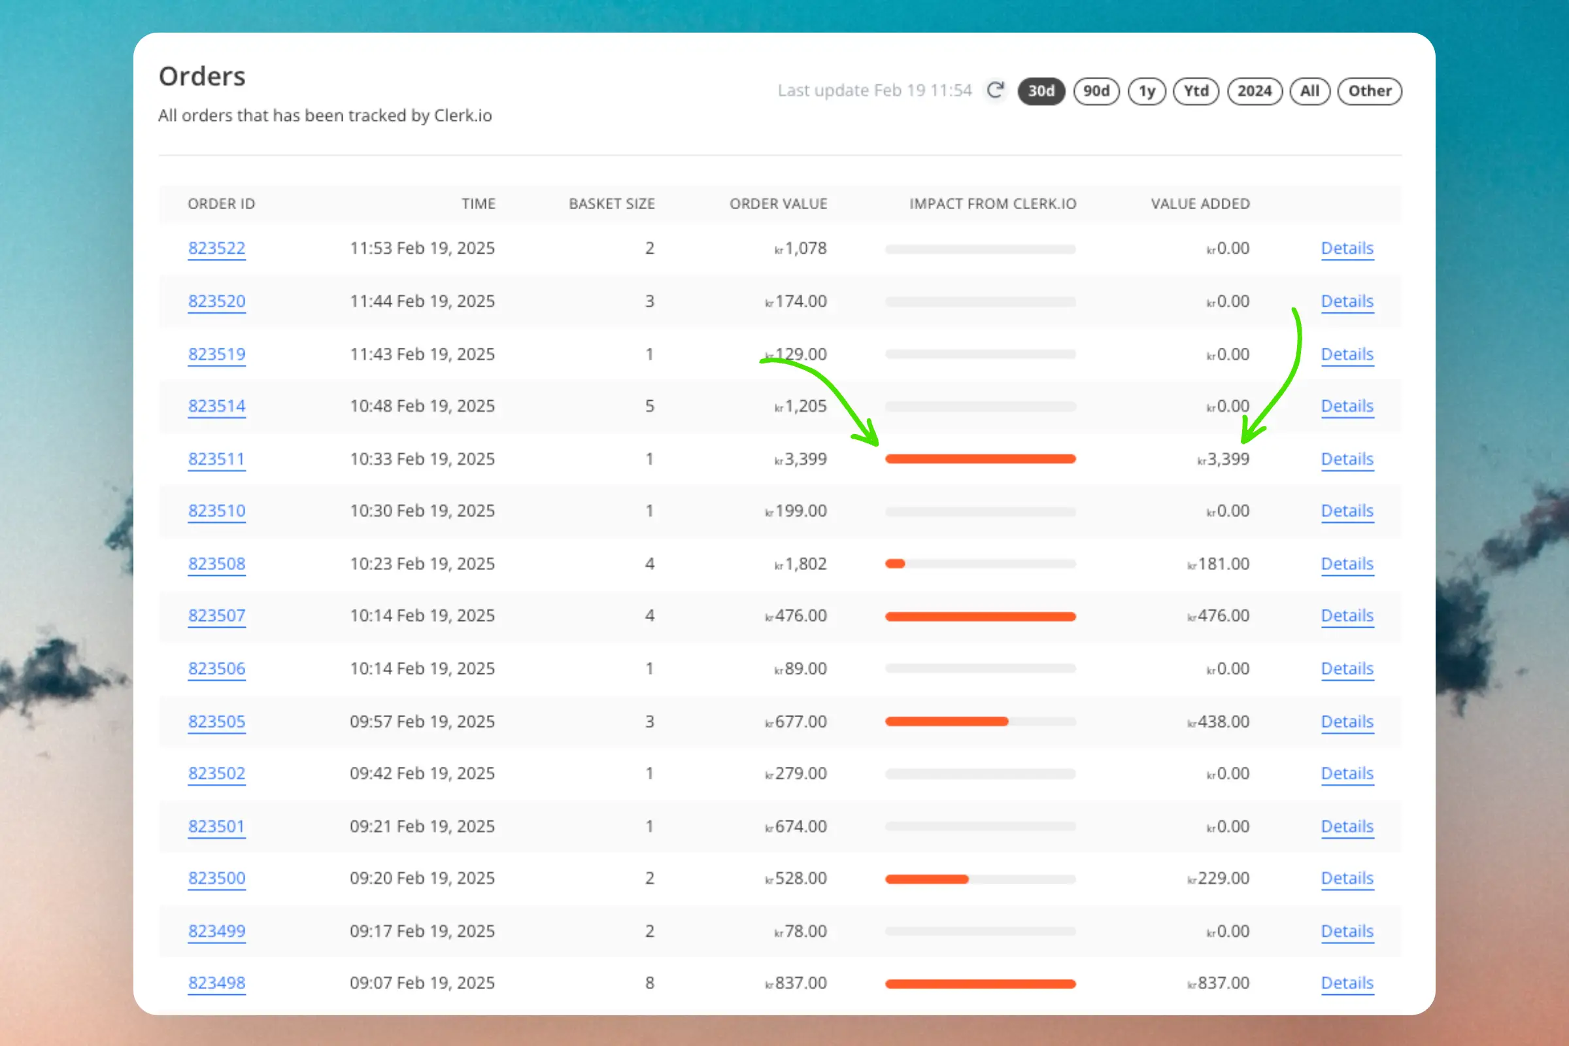Screen dimensions: 1569x1046
Task: Open order 823511 link
Action: click(217, 459)
